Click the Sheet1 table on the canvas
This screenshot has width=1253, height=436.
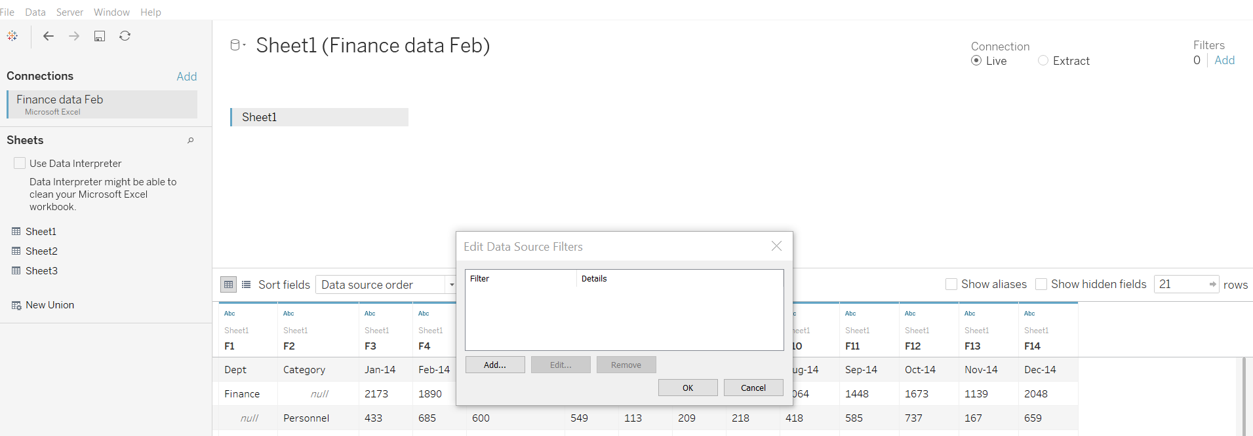click(319, 117)
